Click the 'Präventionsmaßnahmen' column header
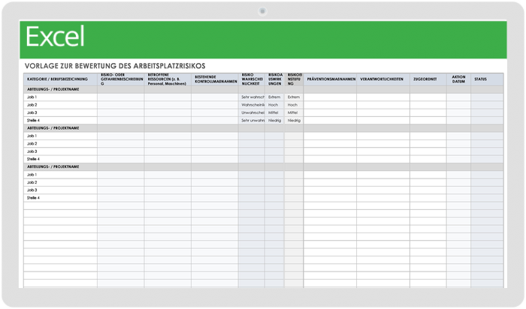The image size is (526, 309). (330, 79)
